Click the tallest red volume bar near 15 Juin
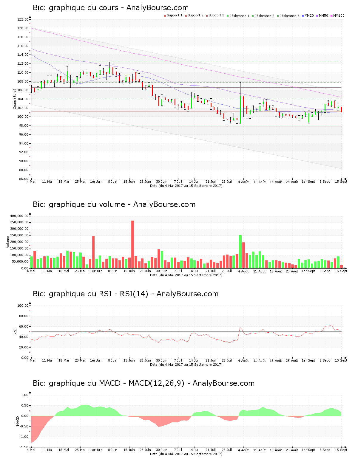Viewport: 358px width, 462px height. 133,244
